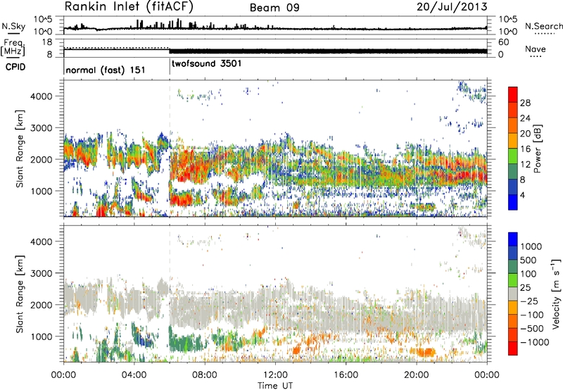The image size is (563, 390).
Task: Click the '12:00' time axis tick label
Action: click(x=275, y=375)
